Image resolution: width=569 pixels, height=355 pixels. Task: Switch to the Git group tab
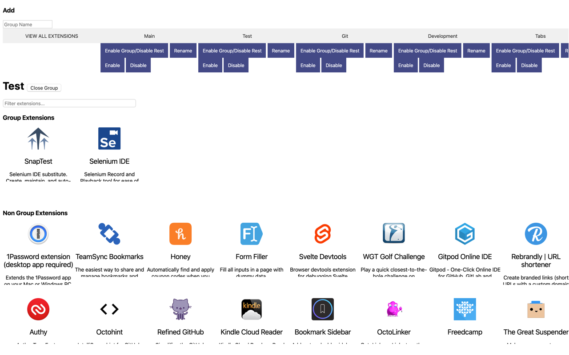point(345,36)
